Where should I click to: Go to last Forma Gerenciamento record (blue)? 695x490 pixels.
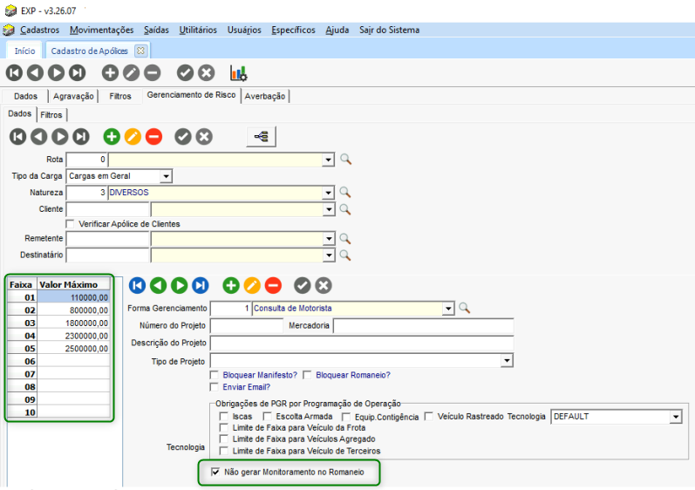click(x=201, y=285)
